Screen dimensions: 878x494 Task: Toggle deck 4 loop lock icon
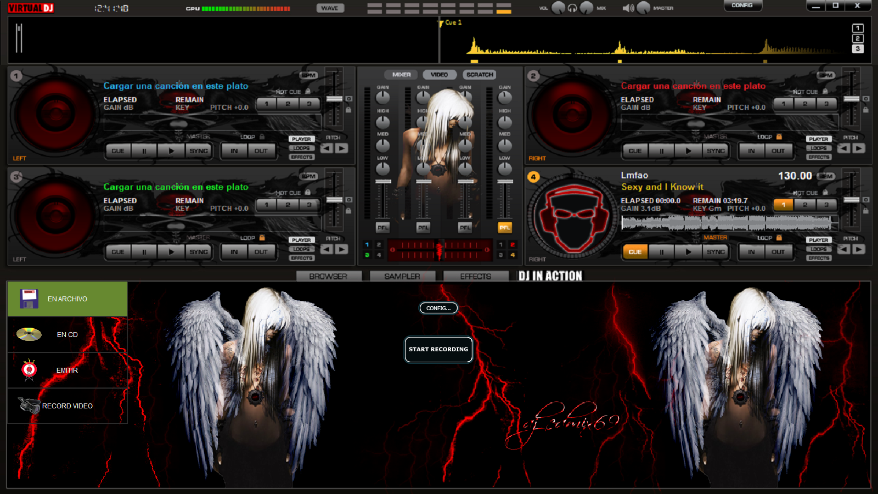coord(779,238)
